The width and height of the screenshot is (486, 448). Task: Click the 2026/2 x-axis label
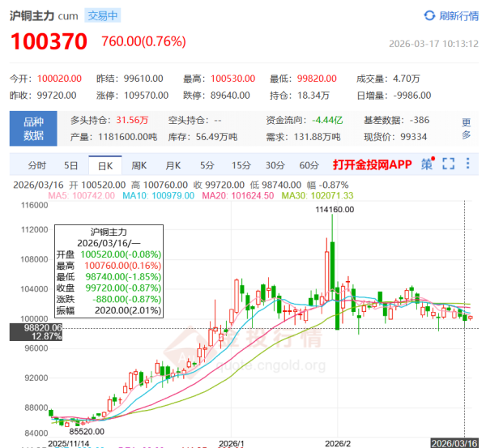(338, 444)
